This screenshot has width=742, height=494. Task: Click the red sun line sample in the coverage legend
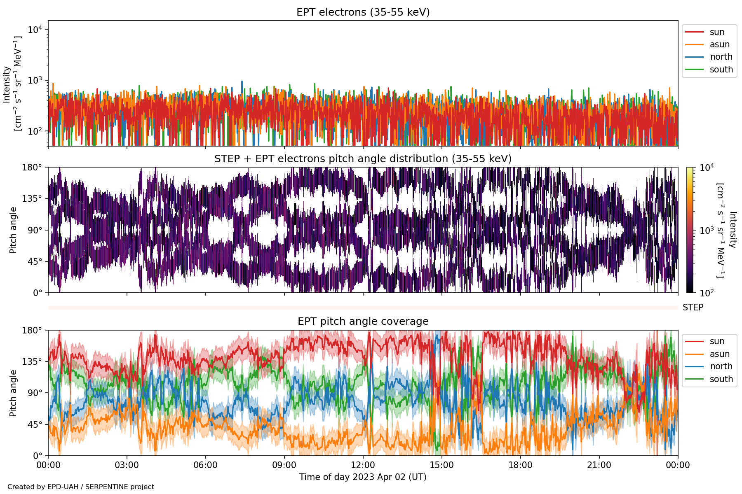694,341
